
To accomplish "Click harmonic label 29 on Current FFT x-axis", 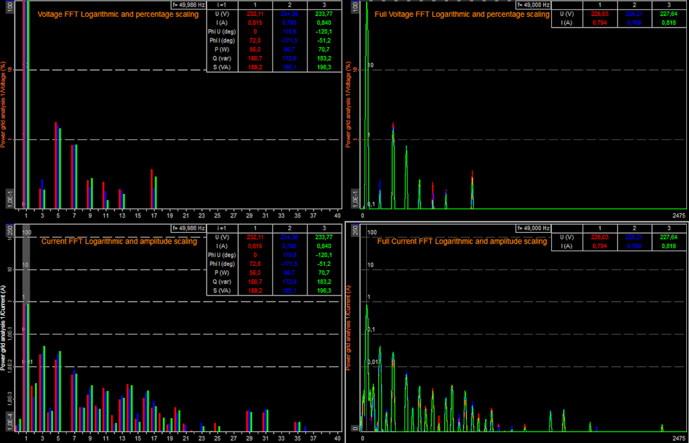I will (x=250, y=438).
